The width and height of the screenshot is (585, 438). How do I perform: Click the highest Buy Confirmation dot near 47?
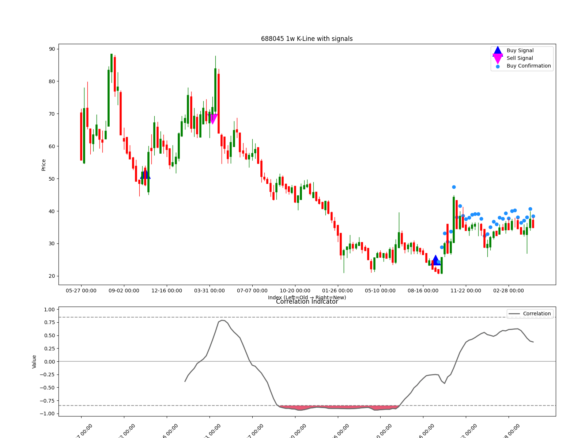click(x=454, y=187)
